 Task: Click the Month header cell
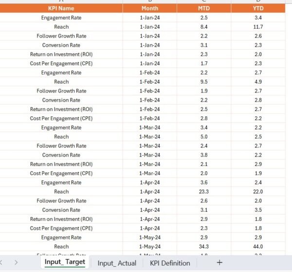150,8
